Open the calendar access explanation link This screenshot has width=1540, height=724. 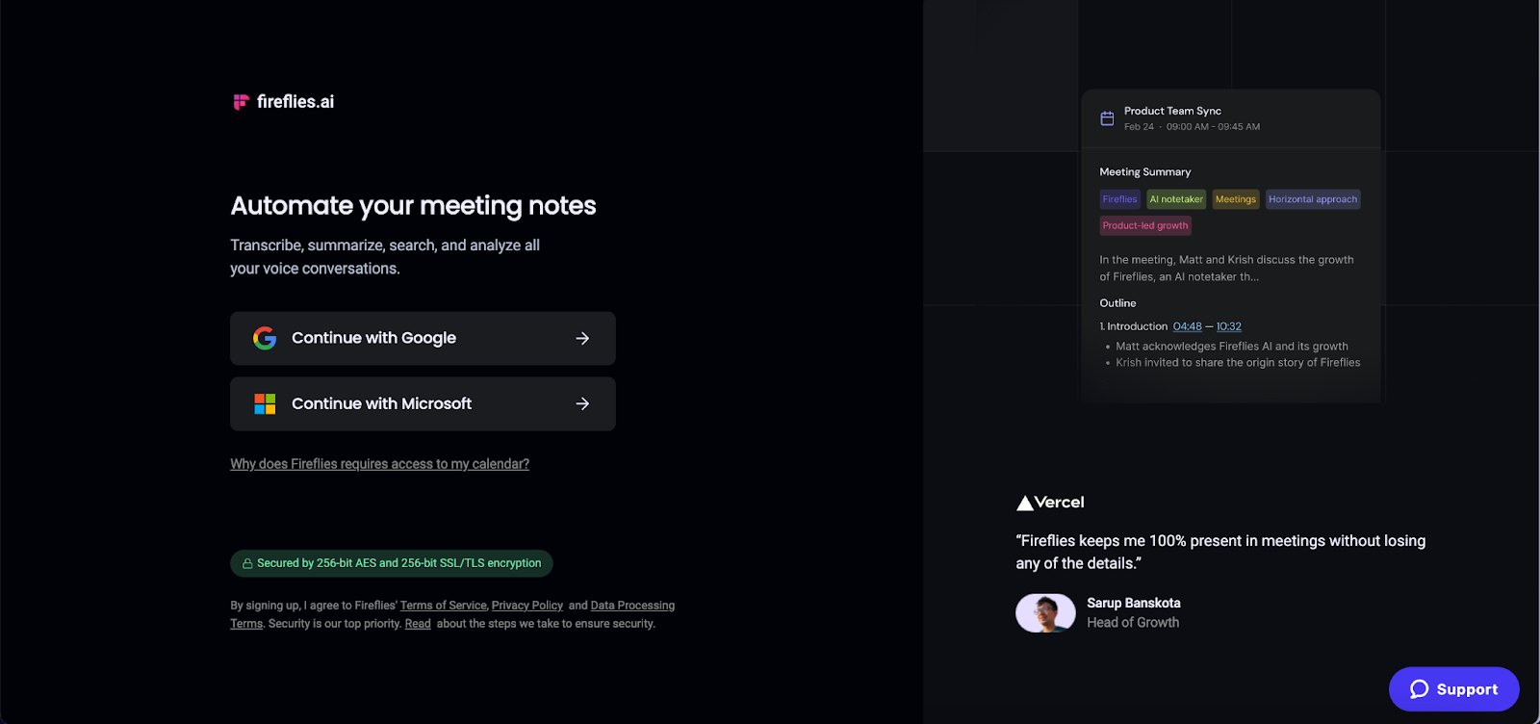point(379,464)
